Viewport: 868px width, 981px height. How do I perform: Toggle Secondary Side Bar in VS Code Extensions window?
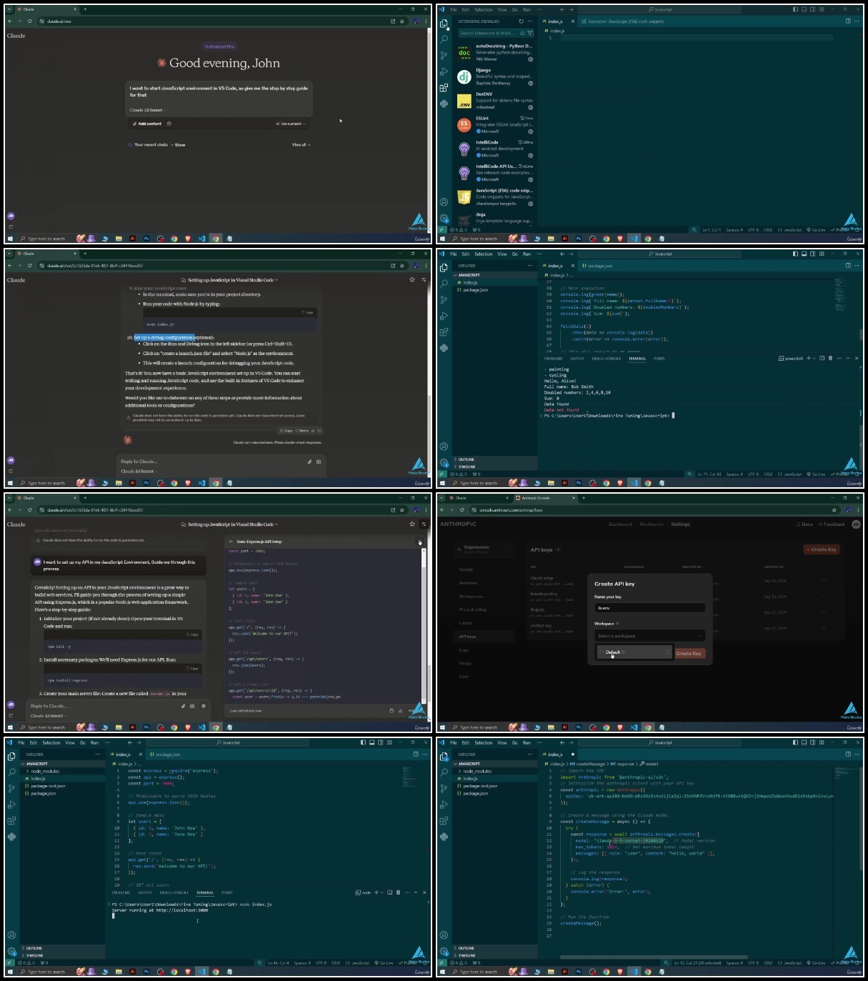[x=813, y=10]
